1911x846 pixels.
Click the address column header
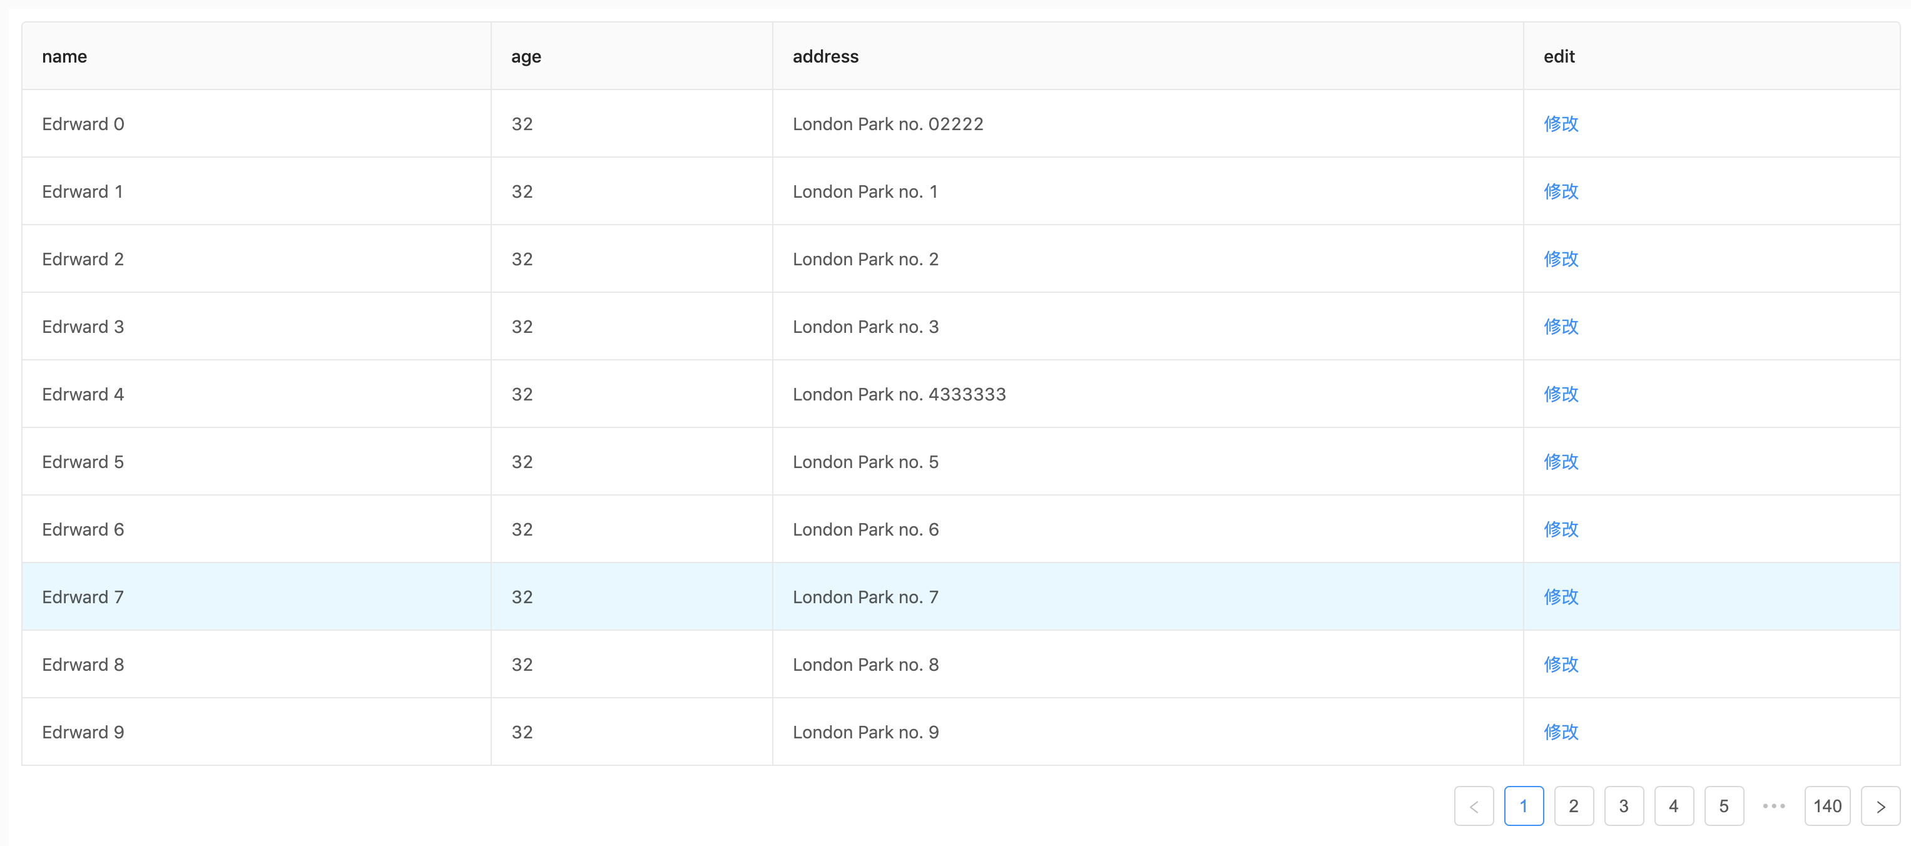(x=826, y=56)
